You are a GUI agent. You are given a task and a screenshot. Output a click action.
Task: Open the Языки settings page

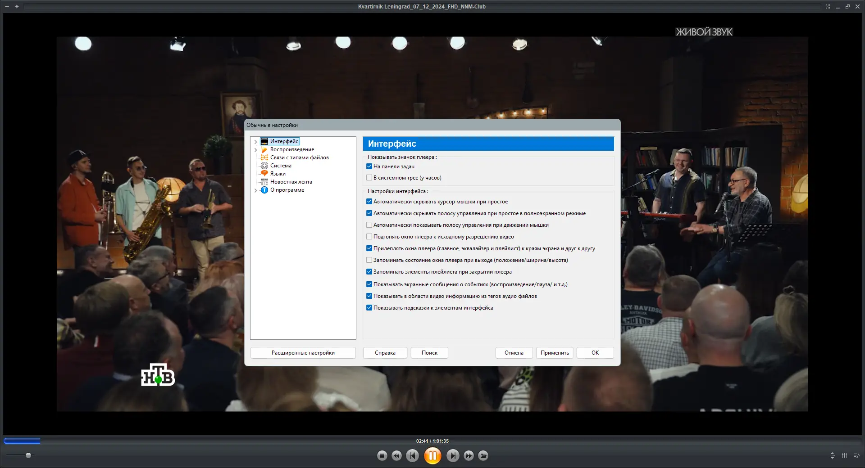coord(277,173)
